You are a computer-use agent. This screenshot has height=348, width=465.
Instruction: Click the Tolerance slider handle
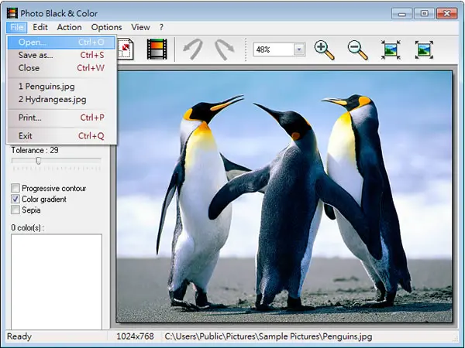click(38, 161)
